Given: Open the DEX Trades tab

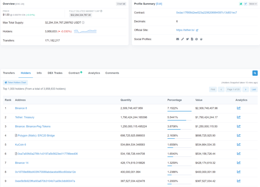Looking at the screenshot, I should coord(55,73).
